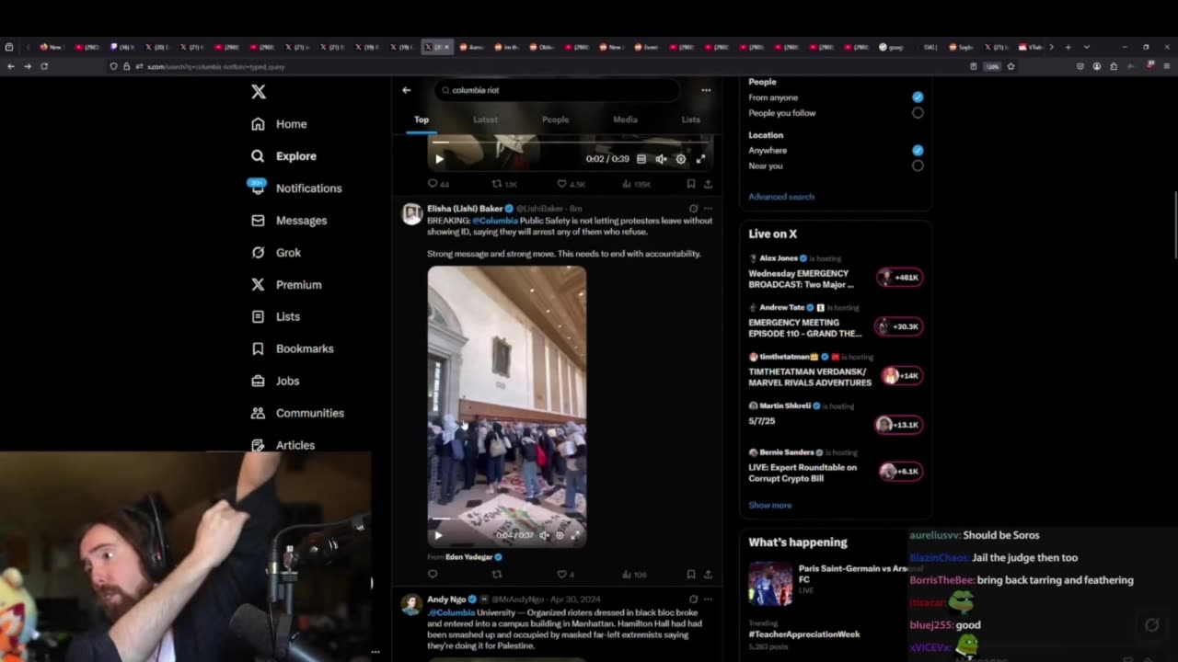Switch to the Top search tab
Screen dimensions: 1178x662
click(x=422, y=120)
